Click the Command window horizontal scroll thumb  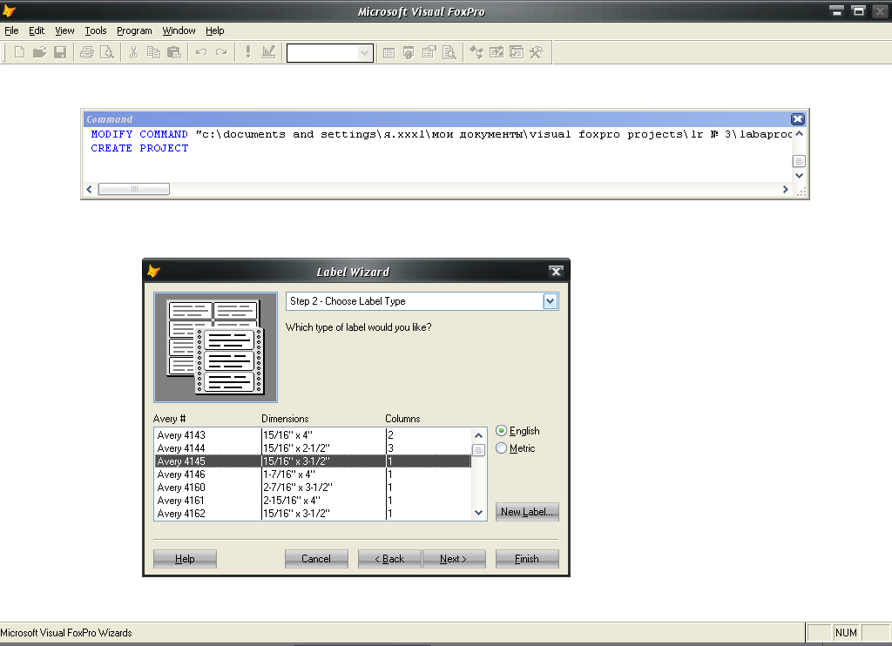(x=133, y=189)
